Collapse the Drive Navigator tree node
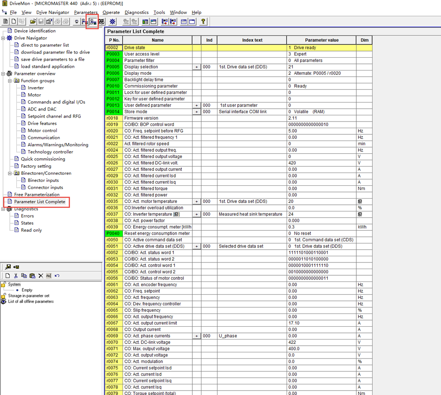This screenshot has height=395, width=441. [3, 38]
